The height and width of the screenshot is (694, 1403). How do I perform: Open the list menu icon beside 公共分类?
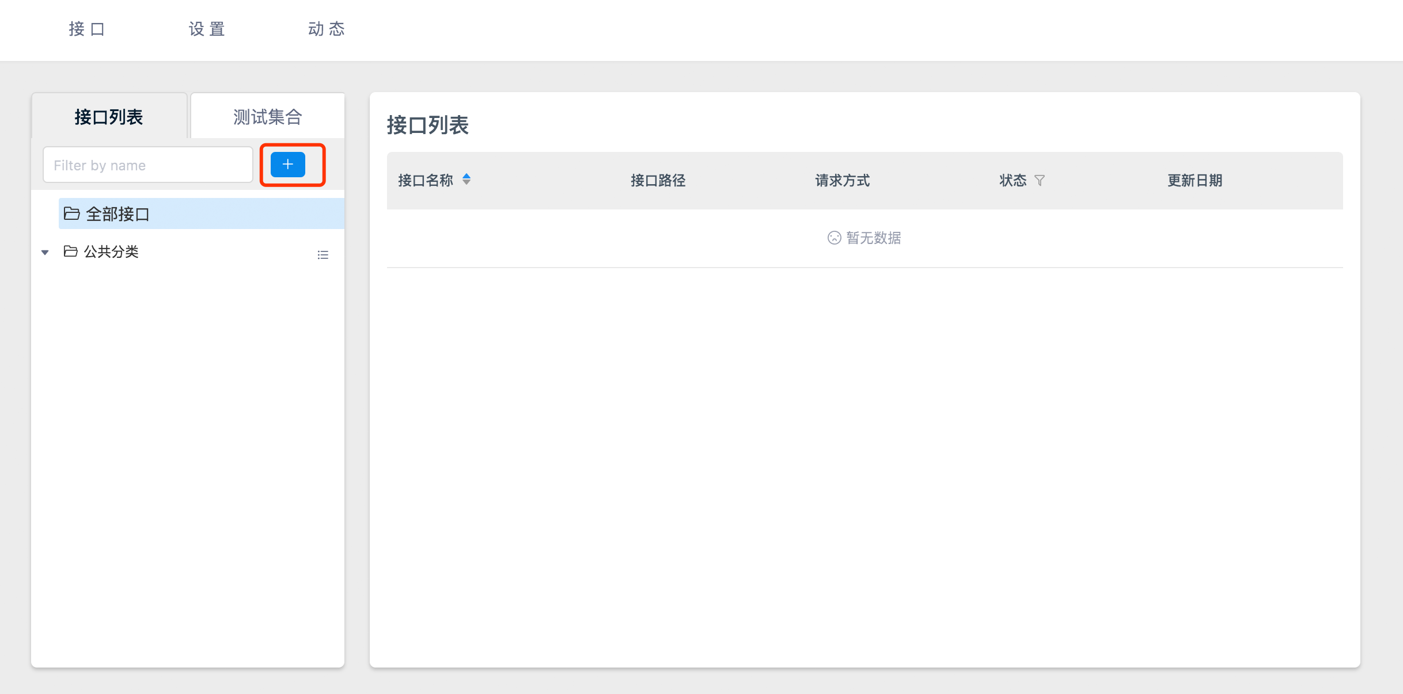click(323, 254)
